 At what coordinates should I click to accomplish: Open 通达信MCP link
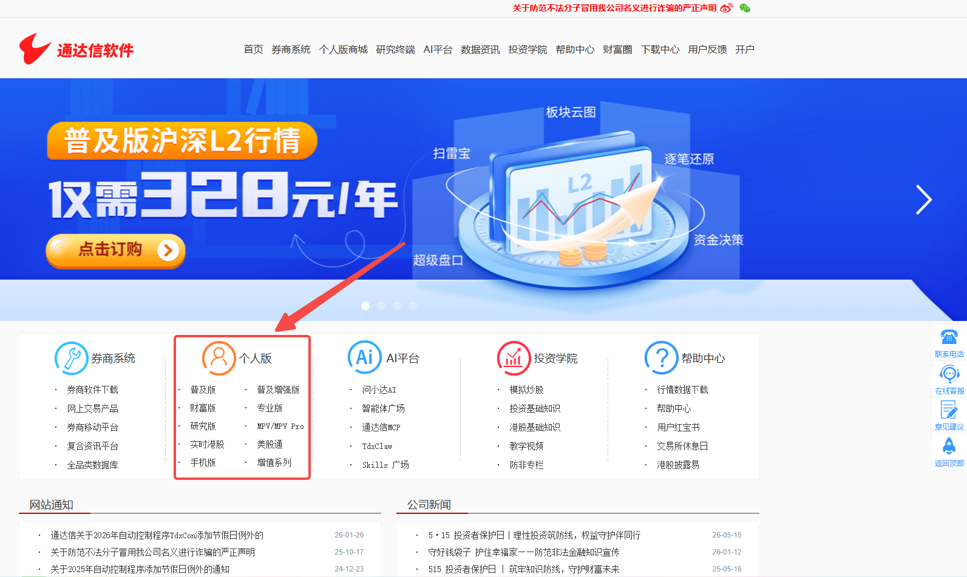381,427
